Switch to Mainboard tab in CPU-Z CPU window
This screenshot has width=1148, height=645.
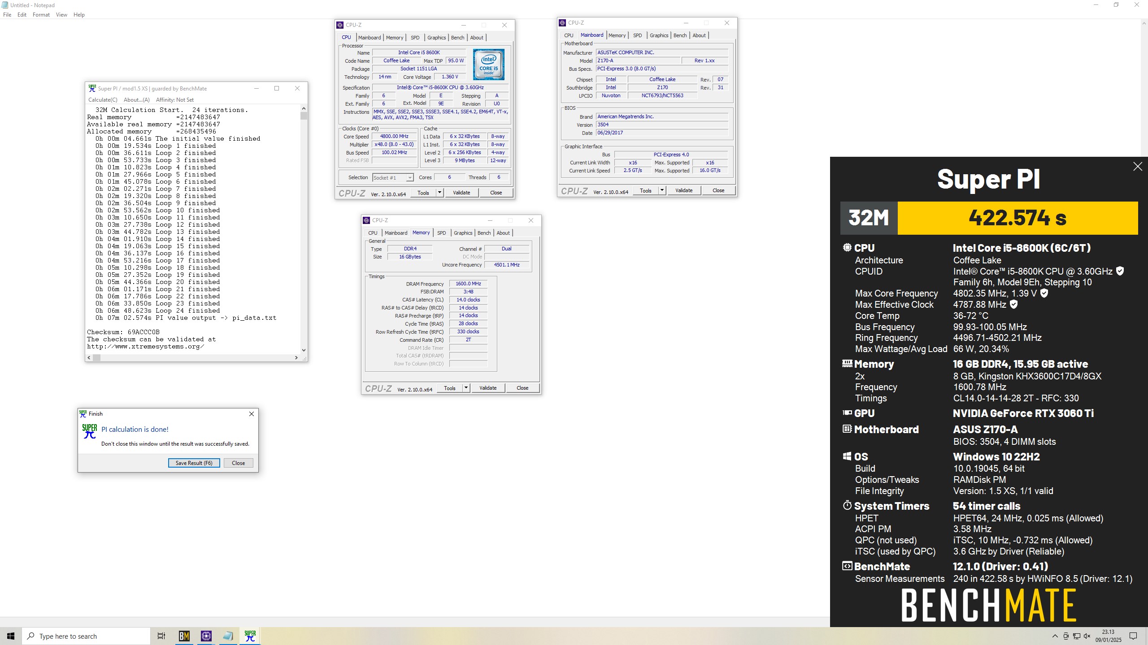(370, 38)
